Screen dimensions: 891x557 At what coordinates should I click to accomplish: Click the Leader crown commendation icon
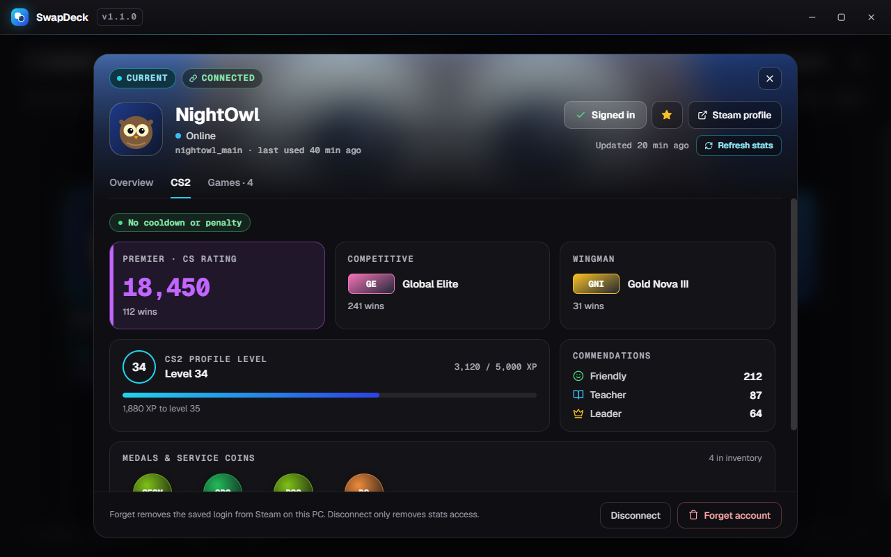(x=578, y=414)
